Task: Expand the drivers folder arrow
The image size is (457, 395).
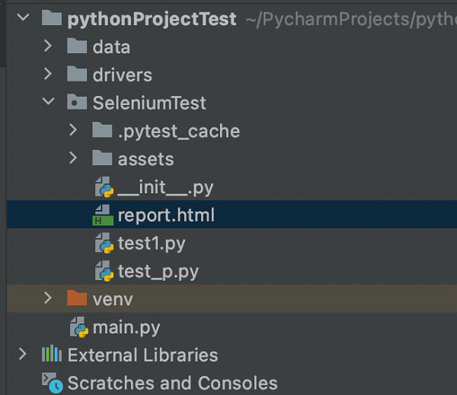Action: click(48, 75)
